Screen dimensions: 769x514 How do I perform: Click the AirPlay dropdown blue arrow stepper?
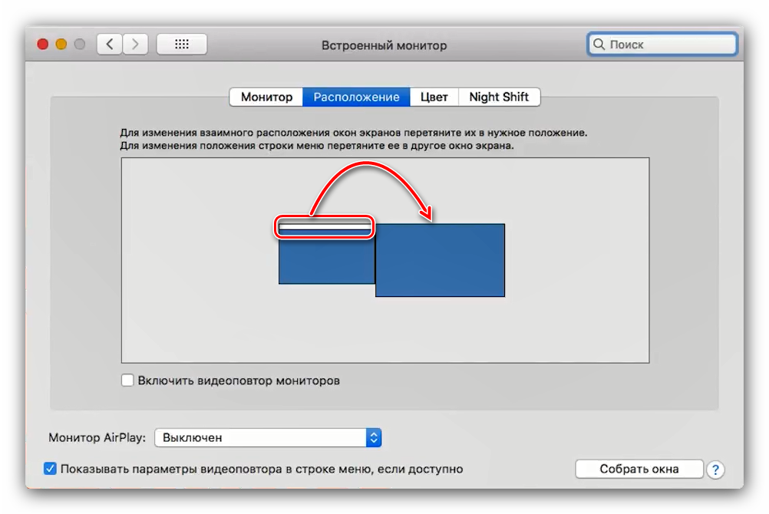(x=374, y=437)
